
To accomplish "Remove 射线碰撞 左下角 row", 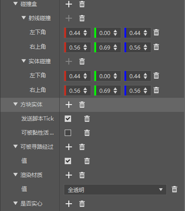I will point(156,33).
